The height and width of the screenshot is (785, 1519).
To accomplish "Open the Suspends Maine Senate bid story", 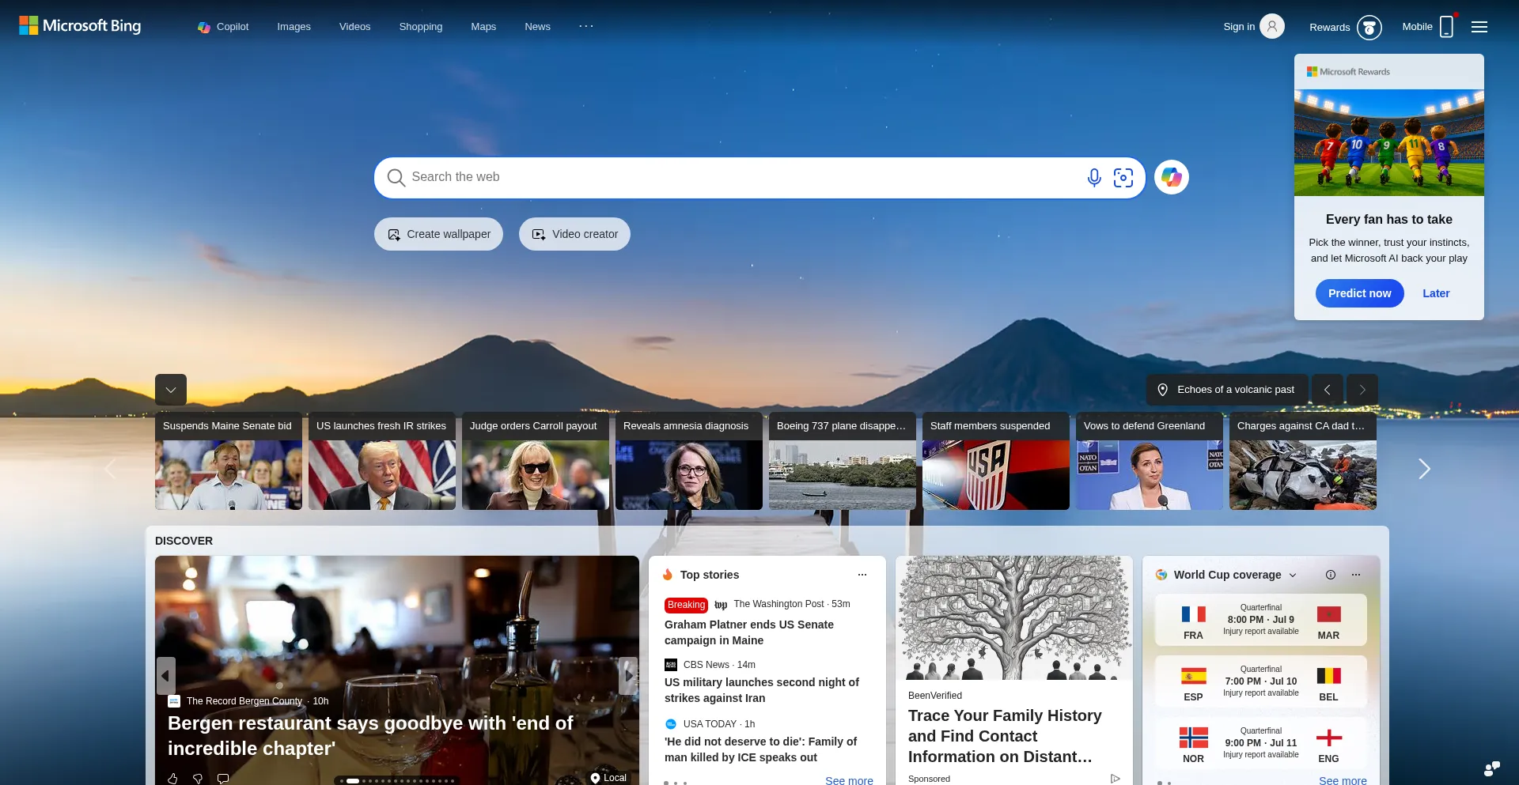I will tap(229, 461).
